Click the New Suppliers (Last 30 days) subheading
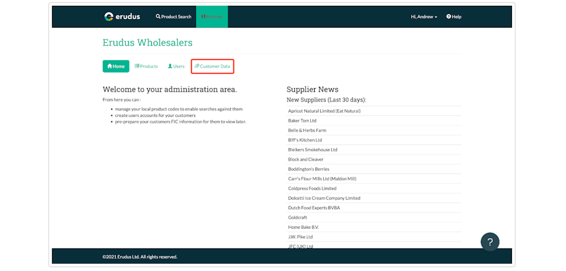 click(x=327, y=100)
